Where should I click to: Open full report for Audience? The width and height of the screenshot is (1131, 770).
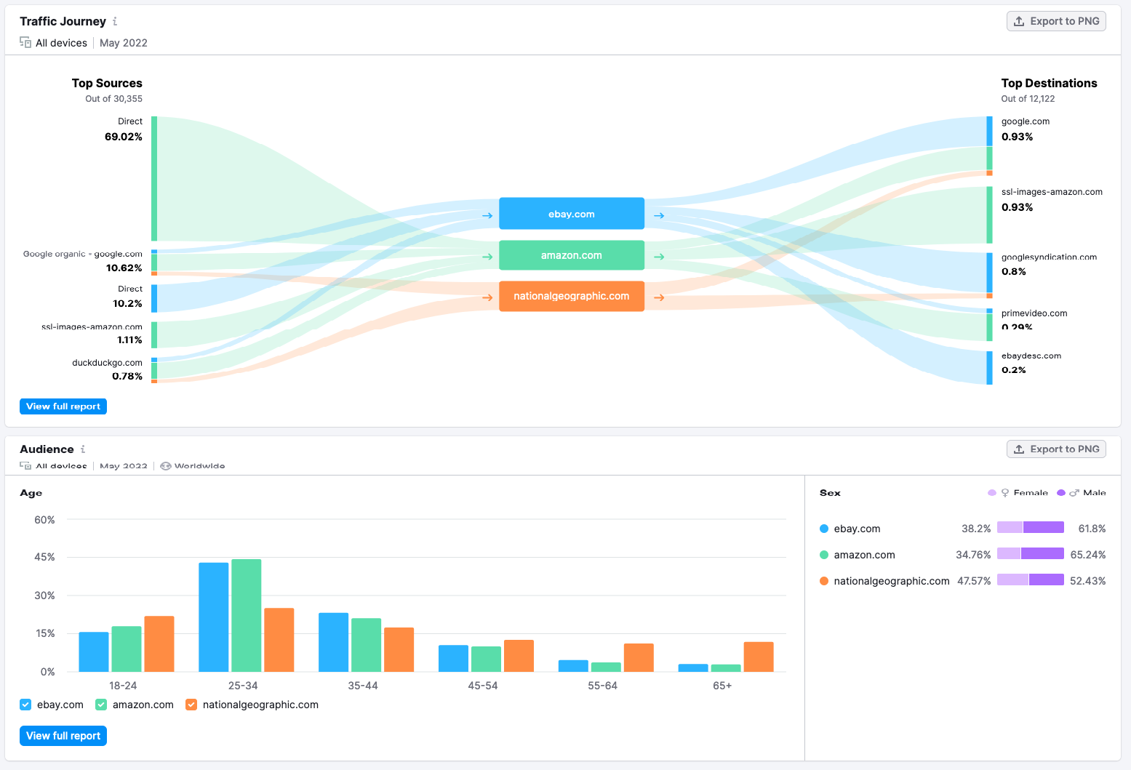[x=63, y=736]
